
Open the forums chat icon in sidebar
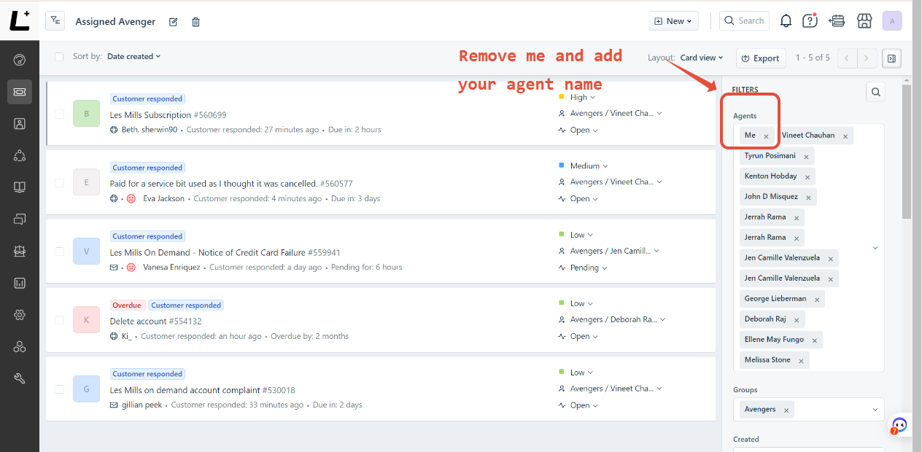point(20,219)
